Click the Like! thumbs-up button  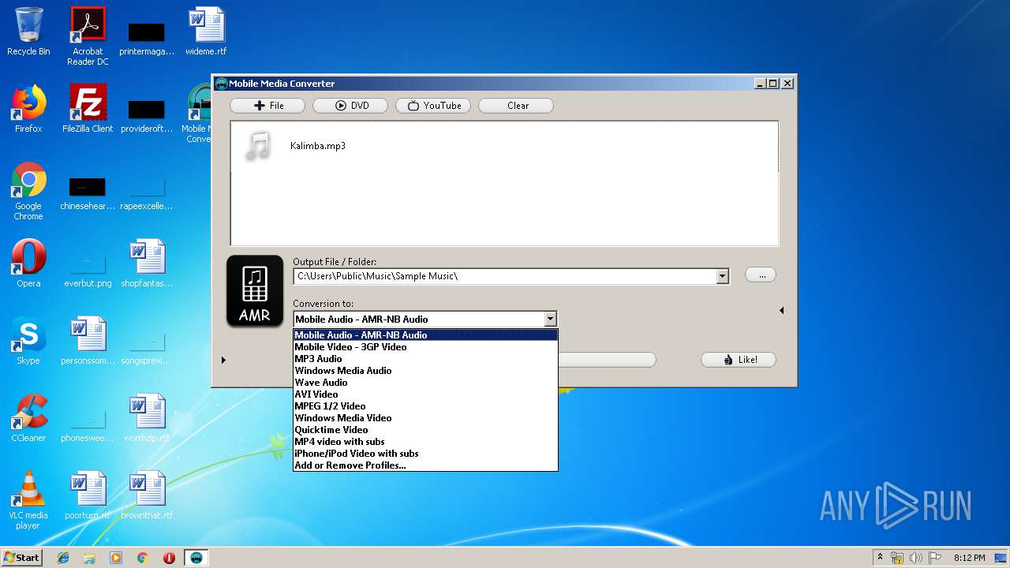(739, 360)
